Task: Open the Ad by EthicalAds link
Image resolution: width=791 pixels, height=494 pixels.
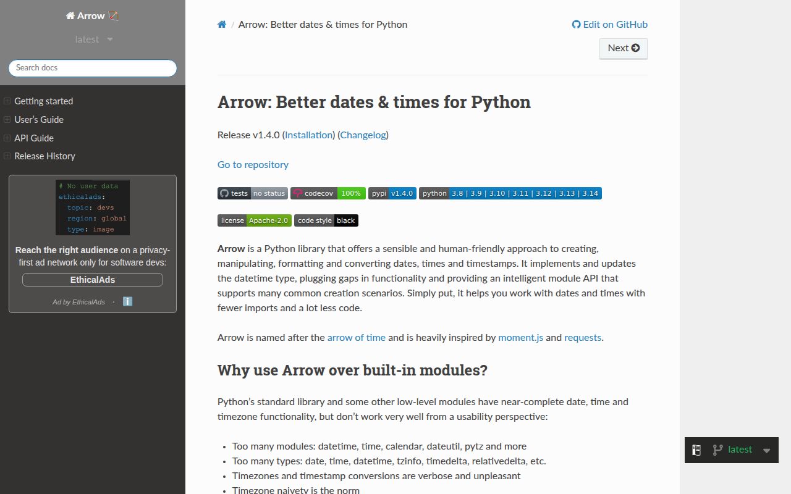Action: pyautogui.click(x=78, y=302)
